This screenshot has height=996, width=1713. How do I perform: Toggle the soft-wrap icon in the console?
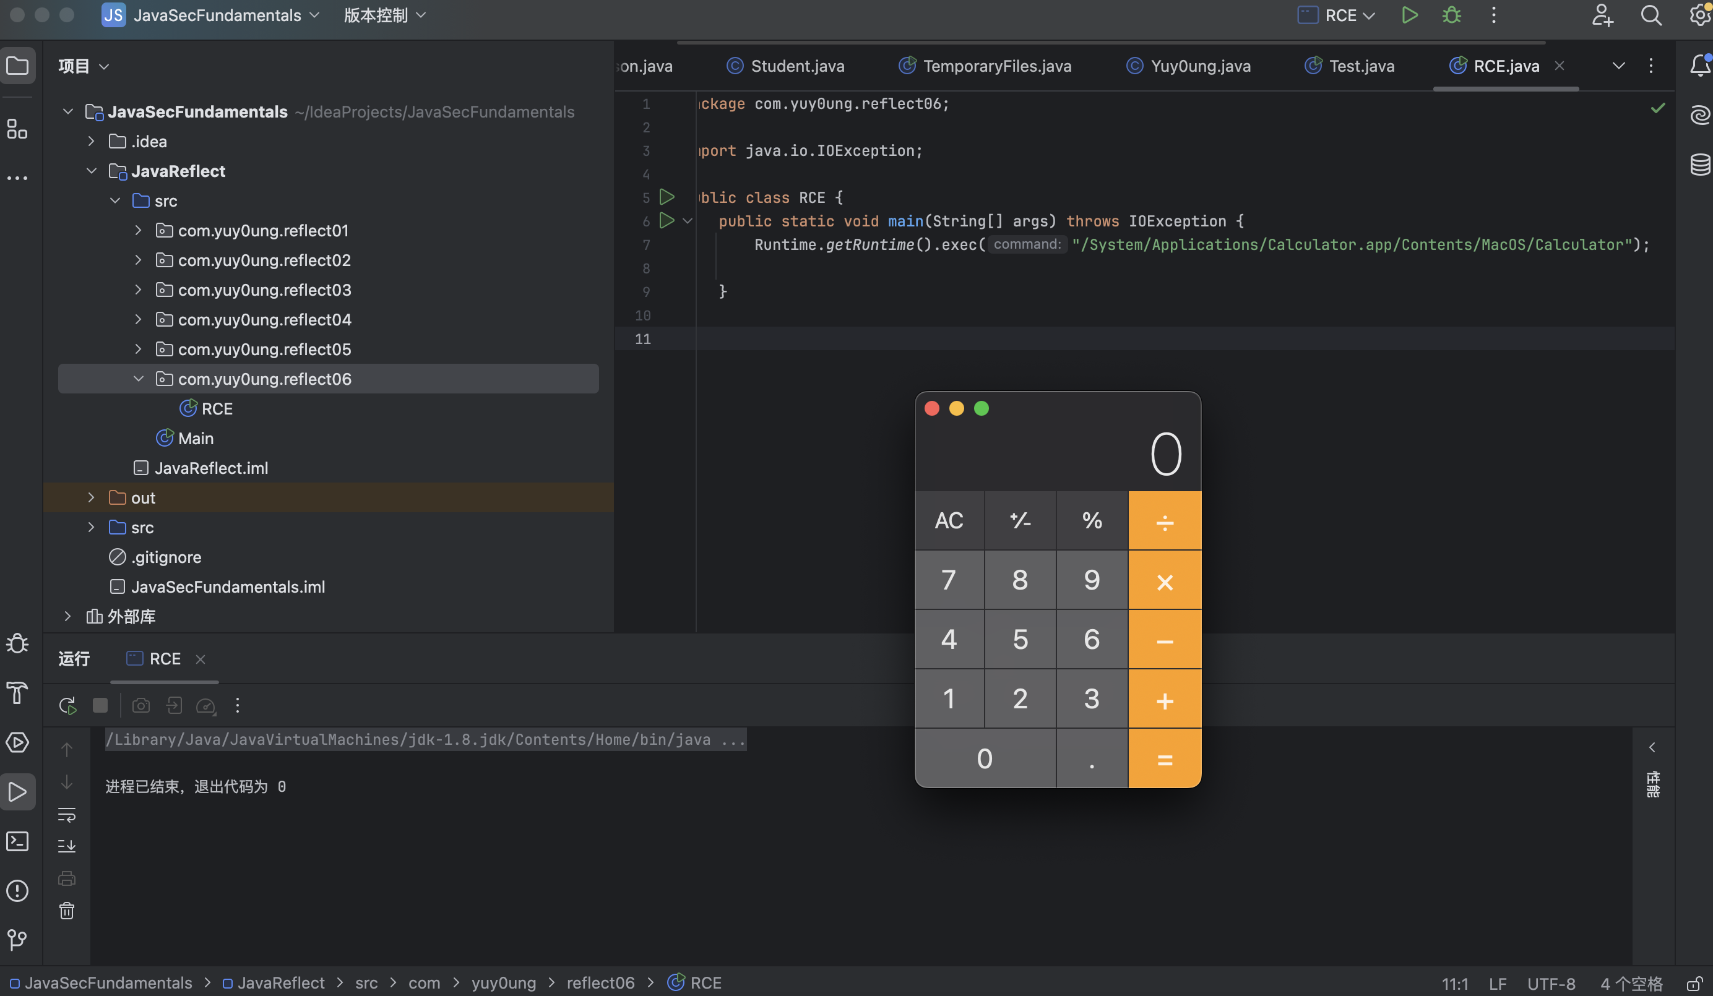click(67, 814)
